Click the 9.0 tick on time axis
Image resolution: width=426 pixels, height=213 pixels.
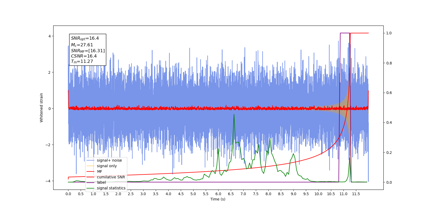(293, 194)
